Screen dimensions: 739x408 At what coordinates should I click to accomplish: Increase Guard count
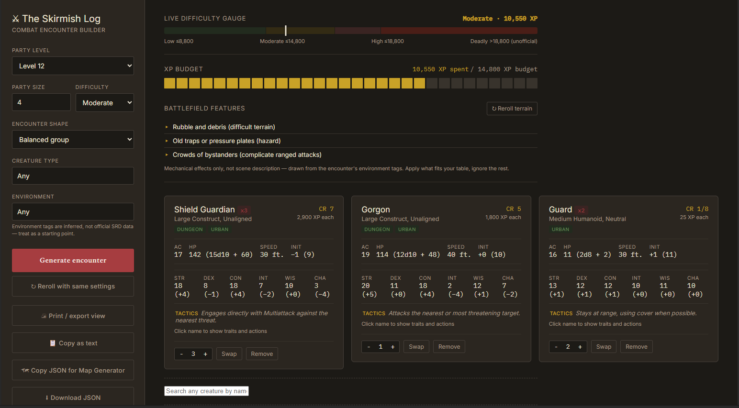pos(580,347)
